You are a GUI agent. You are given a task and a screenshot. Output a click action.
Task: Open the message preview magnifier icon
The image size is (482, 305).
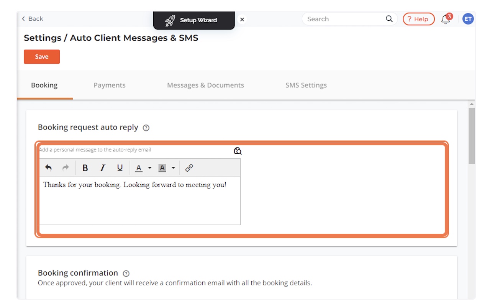(x=238, y=151)
